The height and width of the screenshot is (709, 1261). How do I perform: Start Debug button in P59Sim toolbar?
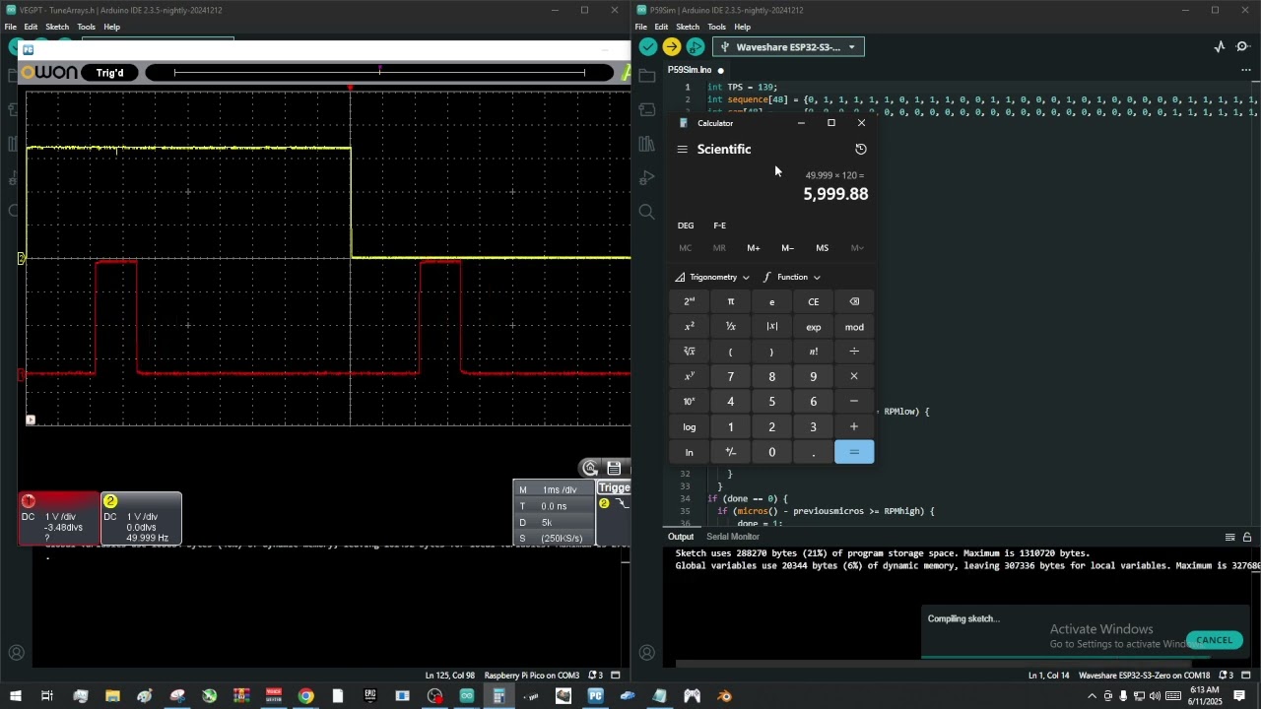696,46
